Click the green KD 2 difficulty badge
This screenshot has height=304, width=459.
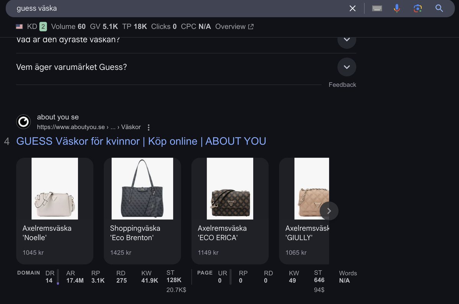point(43,27)
